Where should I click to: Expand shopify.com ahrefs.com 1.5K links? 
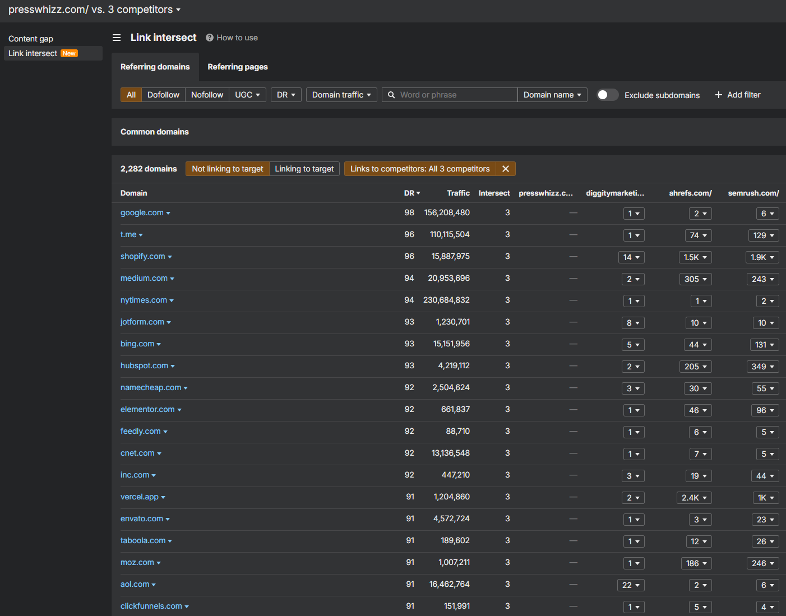(x=695, y=257)
